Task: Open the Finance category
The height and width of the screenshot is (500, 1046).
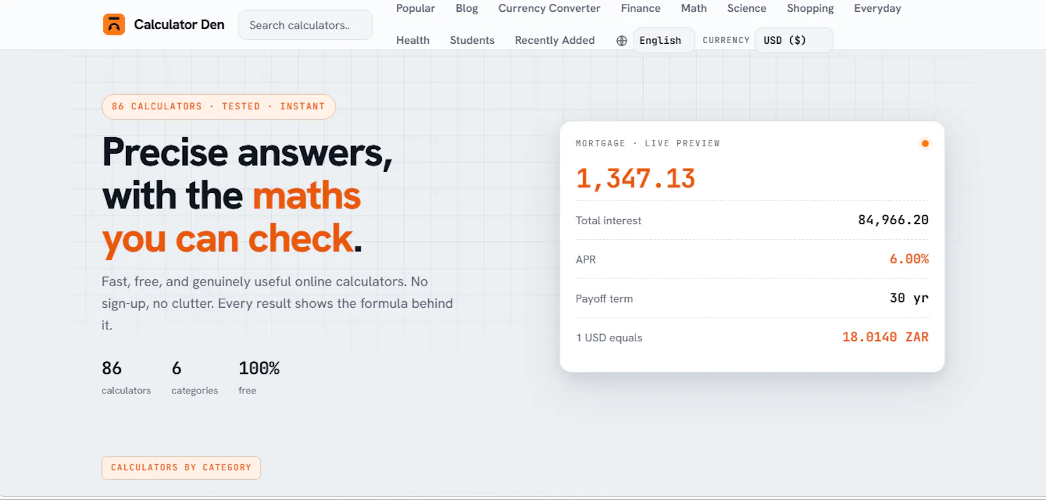Action: [x=641, y=8]
